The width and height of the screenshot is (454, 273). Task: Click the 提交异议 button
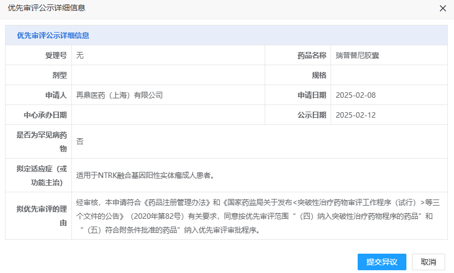click(x=382, y=262)
